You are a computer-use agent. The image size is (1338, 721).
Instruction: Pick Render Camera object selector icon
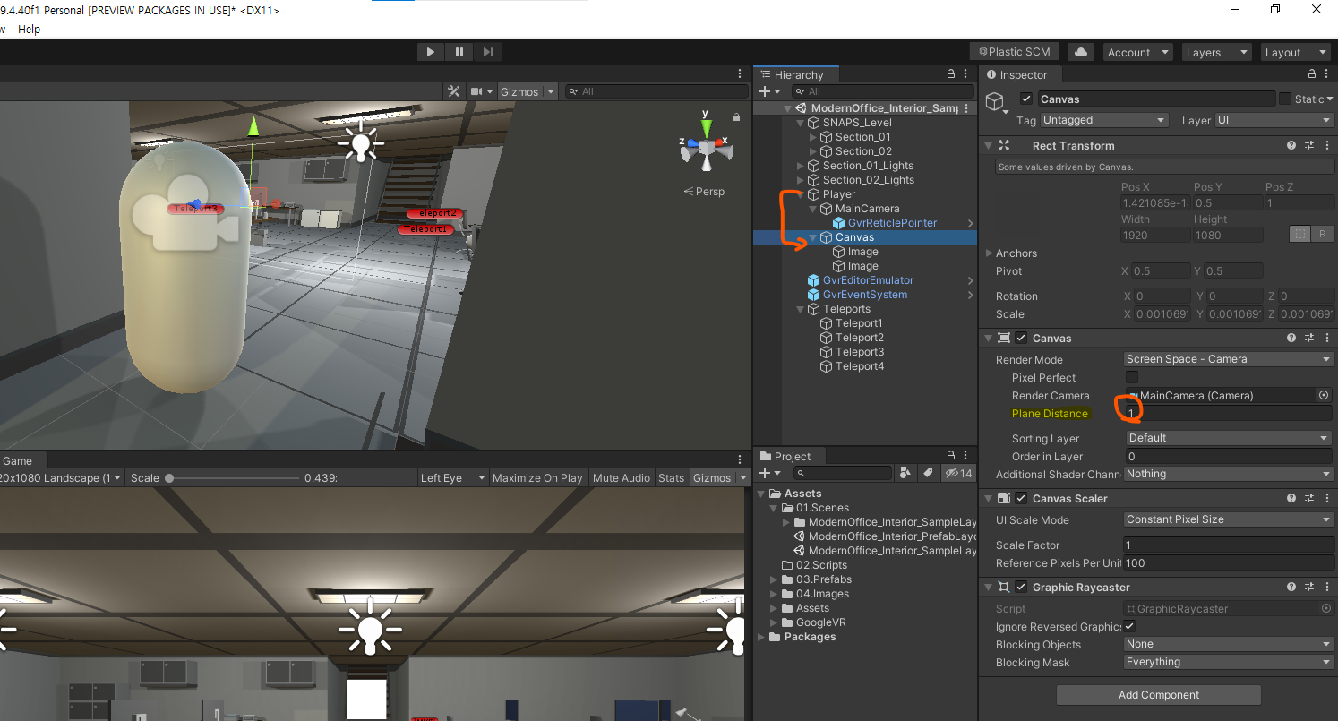pos(1324,395)
